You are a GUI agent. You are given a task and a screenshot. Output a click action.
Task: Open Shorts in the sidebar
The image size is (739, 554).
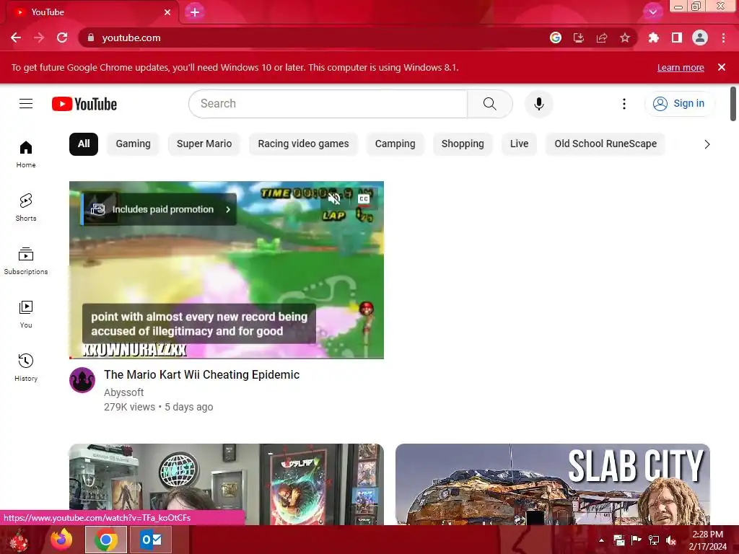coord(26,207)
